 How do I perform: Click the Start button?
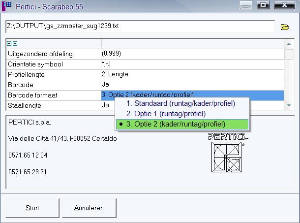(32, 208)
